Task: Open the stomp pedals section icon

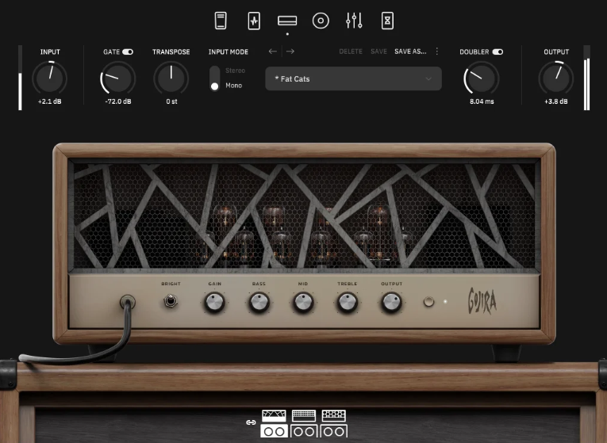Action: coord(254,21)
